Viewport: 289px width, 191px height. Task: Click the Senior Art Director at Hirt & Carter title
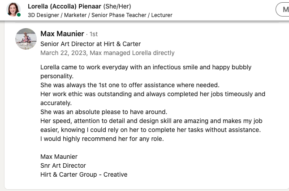tap(91, 44)
